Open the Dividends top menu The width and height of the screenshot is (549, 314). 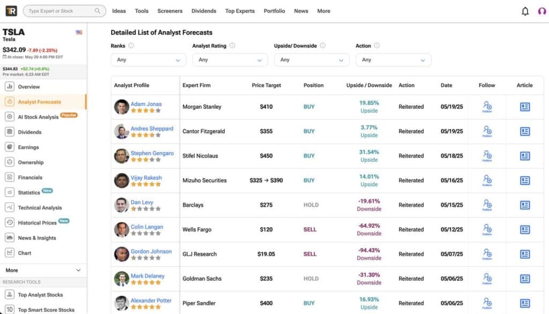tap(204, 11)
